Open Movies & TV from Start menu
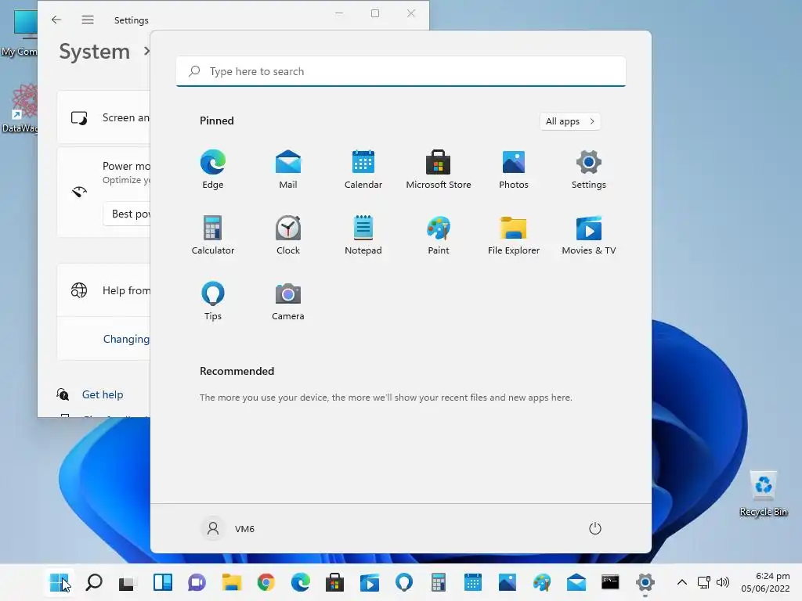 [589, 235]
